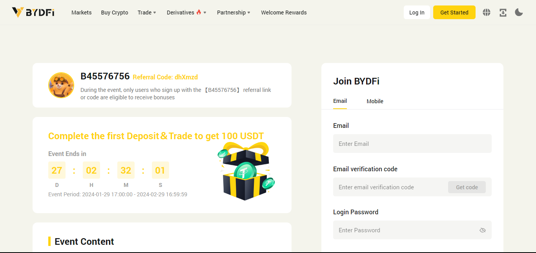Image resolution: width=536 pixels, height=253 pixels.
Task: Open the app download icon
Action: click(503, 13)
